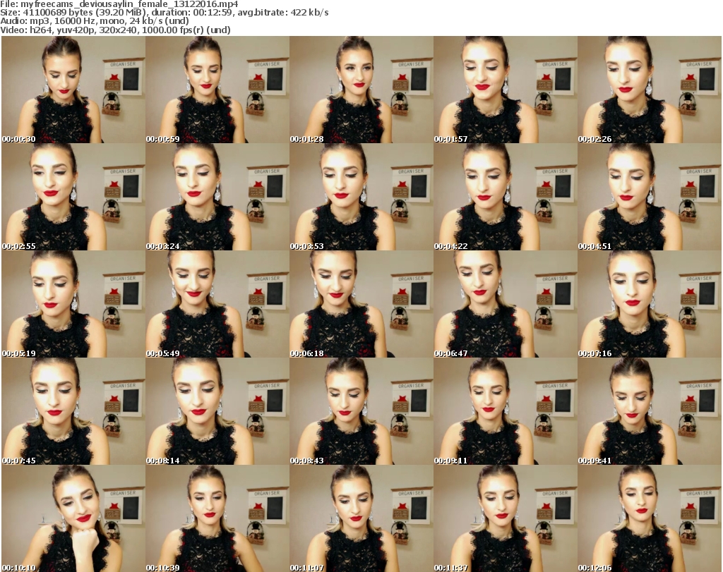723x572 pixels.
Task: Select the last thumbnail at 00:12:06
Action: 649,518
